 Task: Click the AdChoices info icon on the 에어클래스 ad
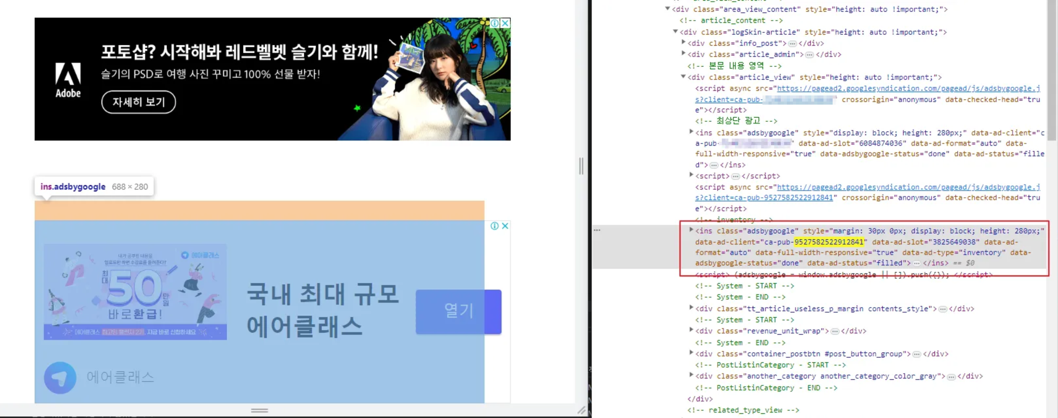pyautogui.click(x=494, y=226)
